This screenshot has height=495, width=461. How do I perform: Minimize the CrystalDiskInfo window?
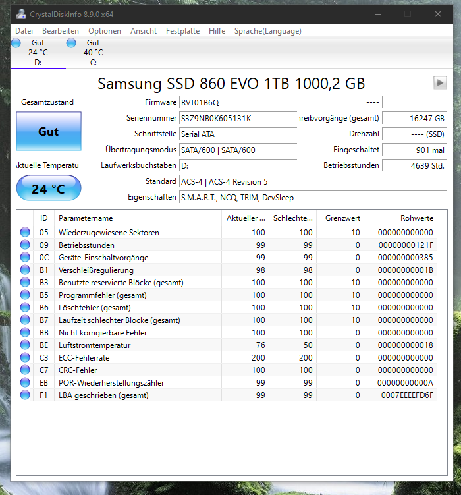coord(378,14)
